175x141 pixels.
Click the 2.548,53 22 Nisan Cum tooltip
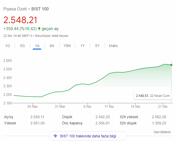(x=153, y=96)
